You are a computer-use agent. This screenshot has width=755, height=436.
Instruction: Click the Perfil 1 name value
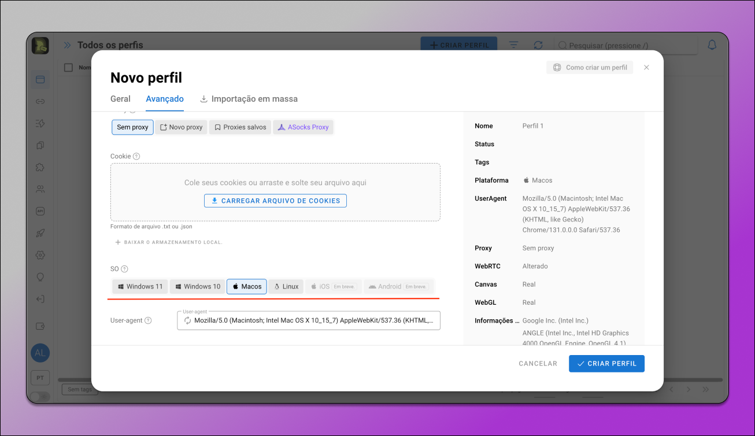(533, 126)
